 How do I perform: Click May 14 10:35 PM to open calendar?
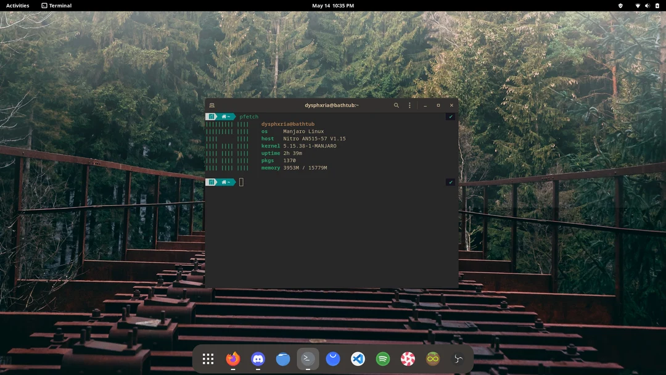(333, 6)
